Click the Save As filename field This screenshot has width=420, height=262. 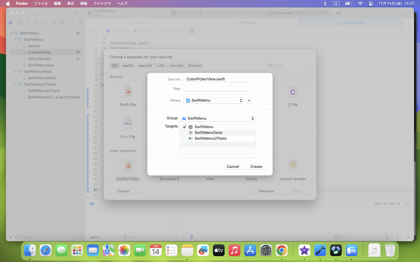click(217, 79)
